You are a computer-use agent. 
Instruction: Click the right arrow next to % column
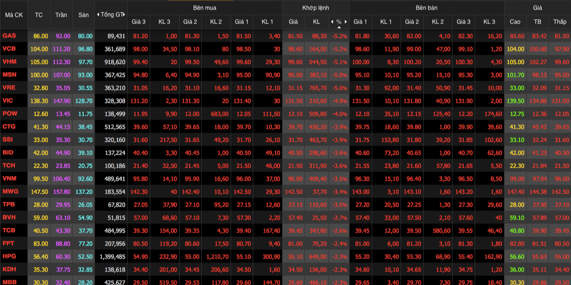coord(346,22)
